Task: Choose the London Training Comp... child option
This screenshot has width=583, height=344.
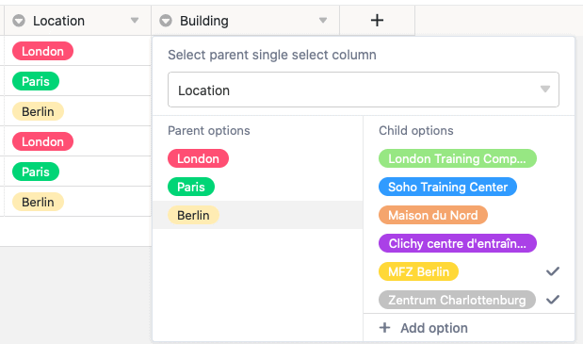Action: (x=458, y=158)
